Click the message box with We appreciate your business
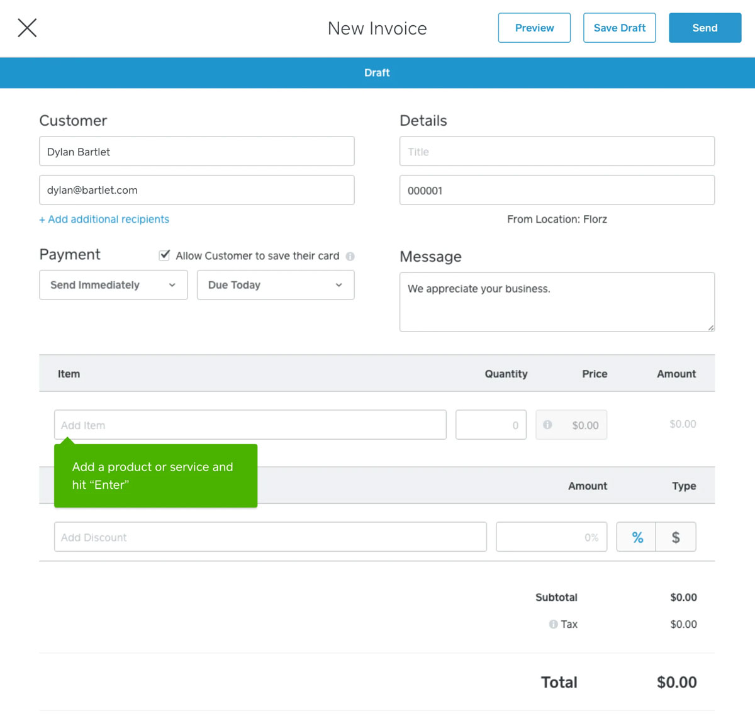 click(x=556, y=302)
